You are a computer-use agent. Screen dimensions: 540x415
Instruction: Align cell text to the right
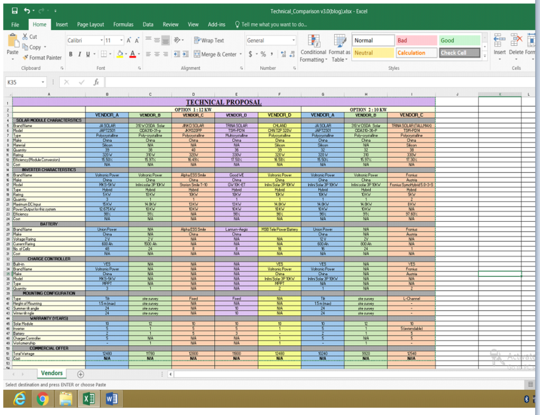click(166, 54)
